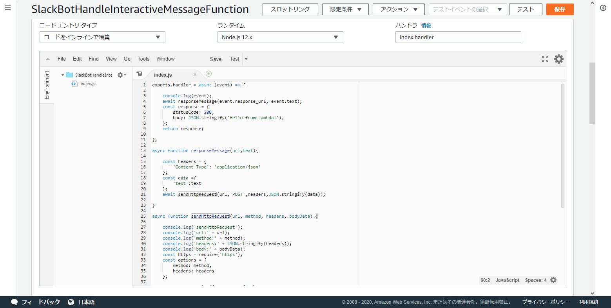The image size is (611, 308).
Task: Click the code editor vertical scrollbar
Action: [x=563, y=146]
